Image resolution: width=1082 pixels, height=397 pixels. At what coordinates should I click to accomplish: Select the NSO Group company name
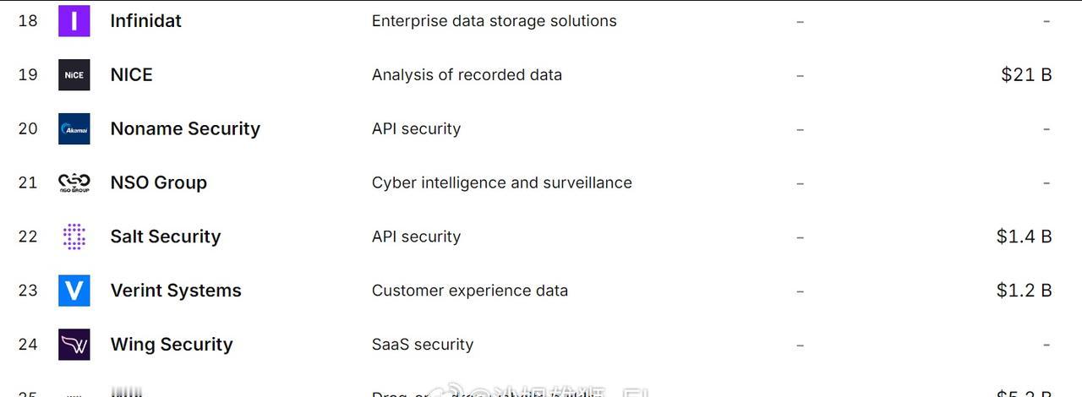(x=158, y=182)
